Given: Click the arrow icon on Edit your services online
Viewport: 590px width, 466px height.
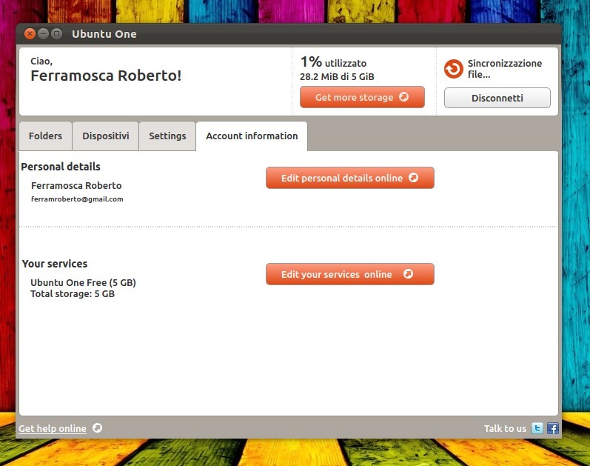Looking at the screenshot, I should click(x=408, y=274).
